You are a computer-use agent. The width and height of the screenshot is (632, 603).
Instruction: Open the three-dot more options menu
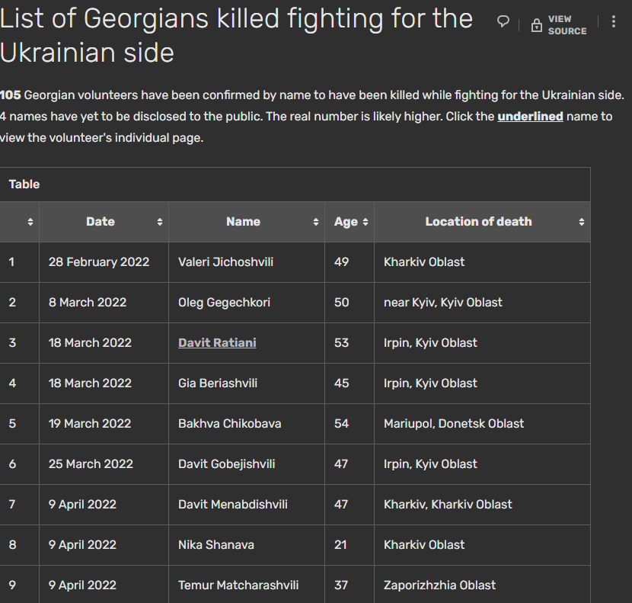click(x=614, y=21)
